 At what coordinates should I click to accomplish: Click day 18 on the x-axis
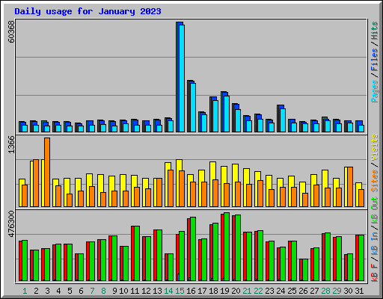[x=213, y=291]
